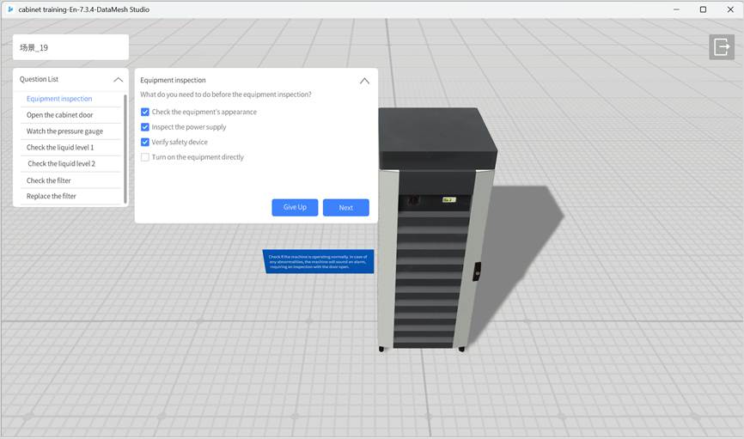The height and width of the screenshot is (439, 744).
Task: Uncheck "Inspect the power supply" option
Action: (145, 127)
